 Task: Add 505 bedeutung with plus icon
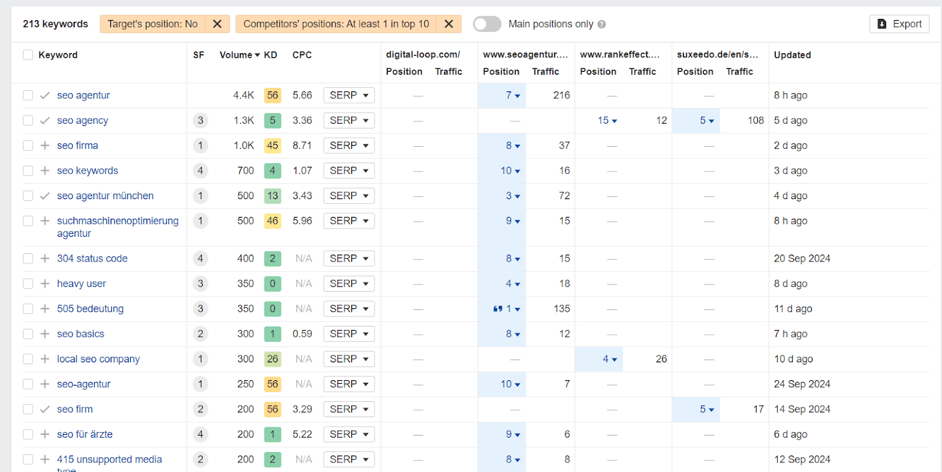coord(45,309)
